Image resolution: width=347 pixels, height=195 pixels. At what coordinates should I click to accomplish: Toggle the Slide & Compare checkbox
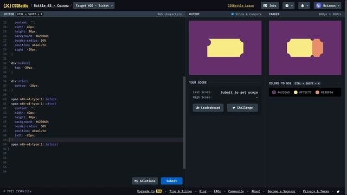point(233,14)
